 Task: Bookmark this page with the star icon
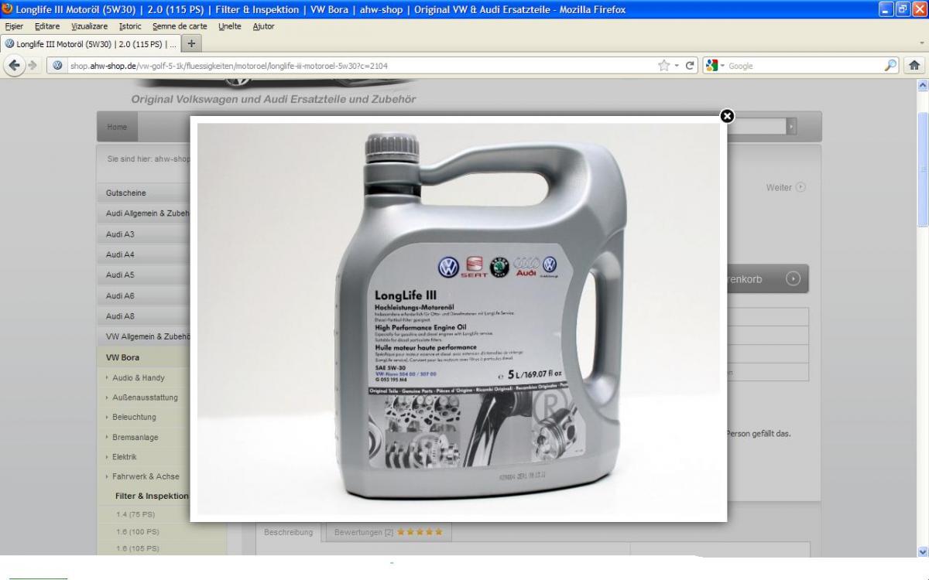click(663, 66)
